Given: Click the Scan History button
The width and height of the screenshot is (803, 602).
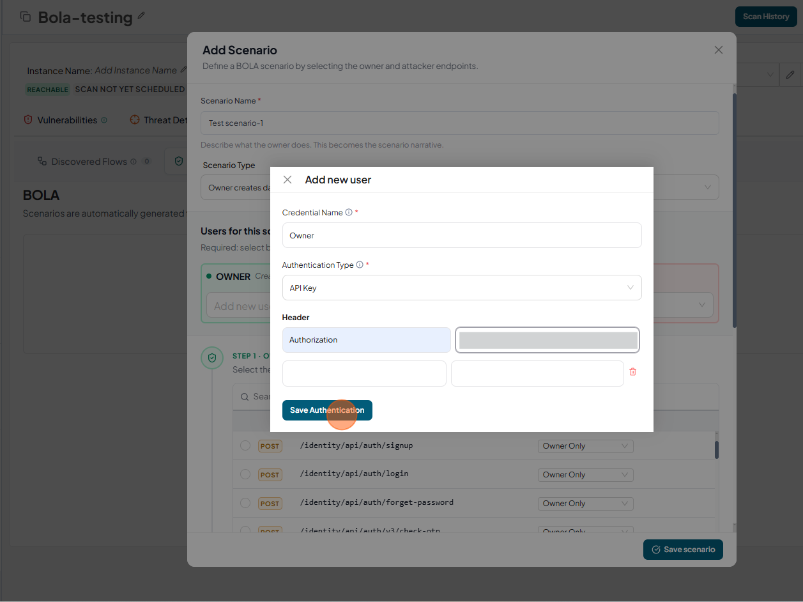Looking at the screenshot, I should coord(765,17).
